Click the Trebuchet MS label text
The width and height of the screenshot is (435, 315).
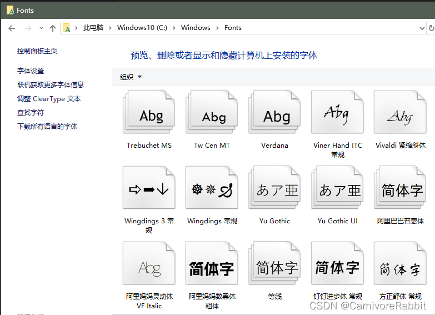149,146
